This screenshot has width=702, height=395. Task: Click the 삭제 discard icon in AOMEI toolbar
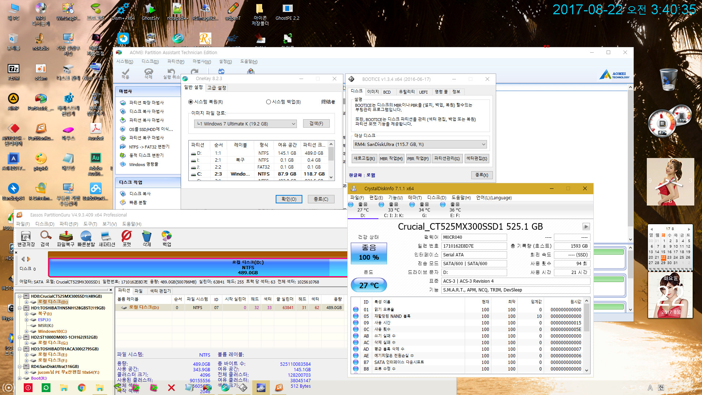click(148, 74)
